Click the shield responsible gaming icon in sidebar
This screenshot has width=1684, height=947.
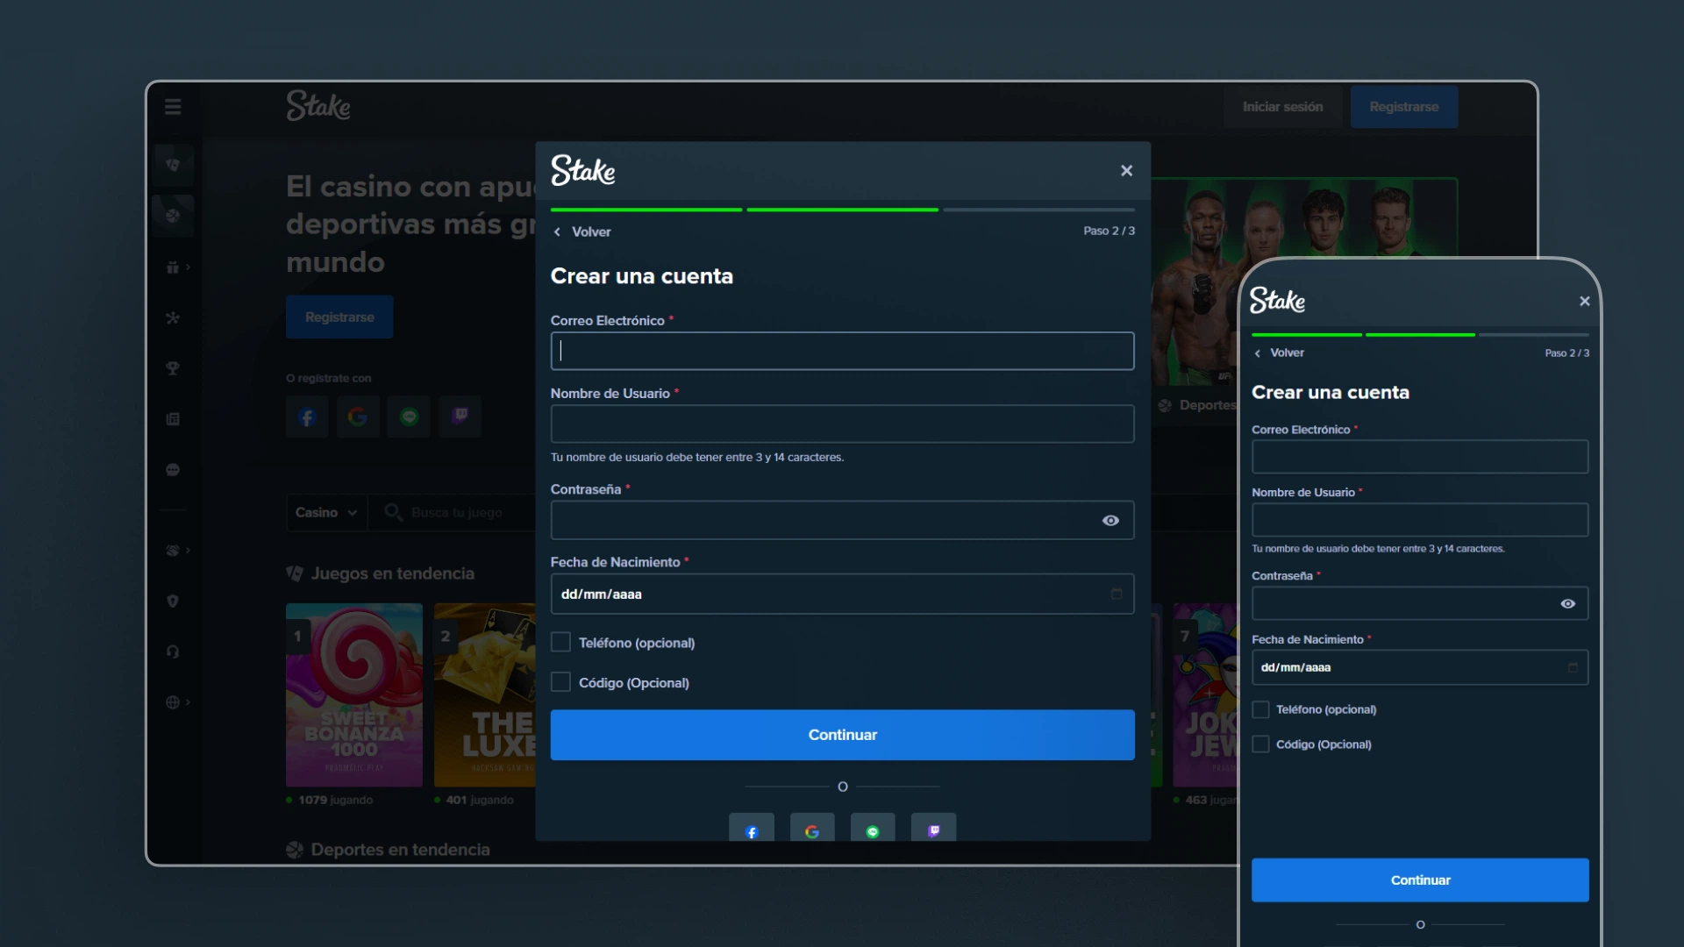(x=173, y=602)
